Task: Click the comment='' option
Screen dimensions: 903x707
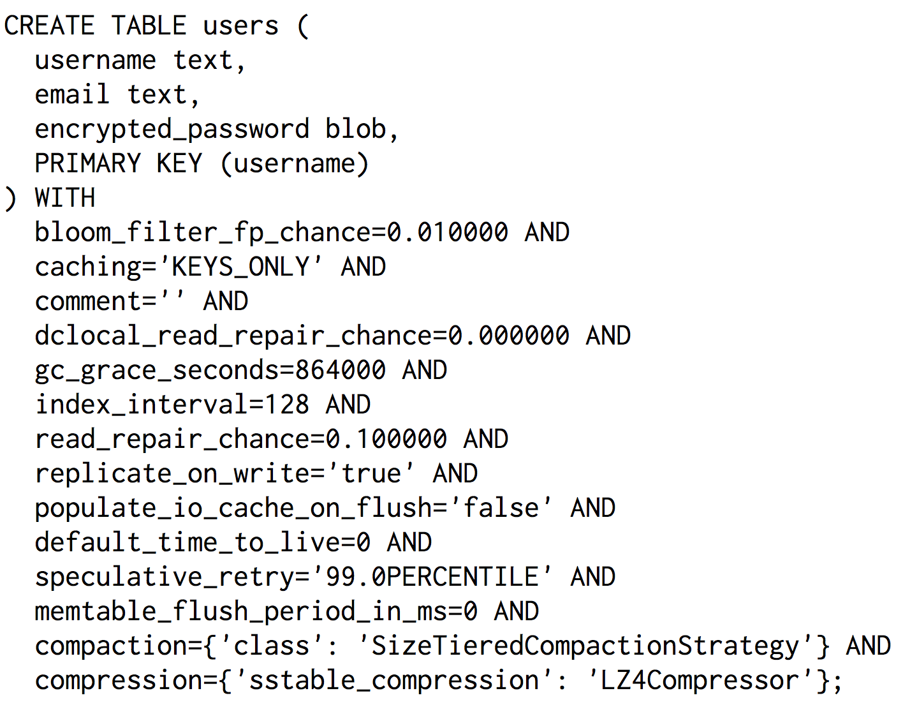Action: tap(111, 301)
